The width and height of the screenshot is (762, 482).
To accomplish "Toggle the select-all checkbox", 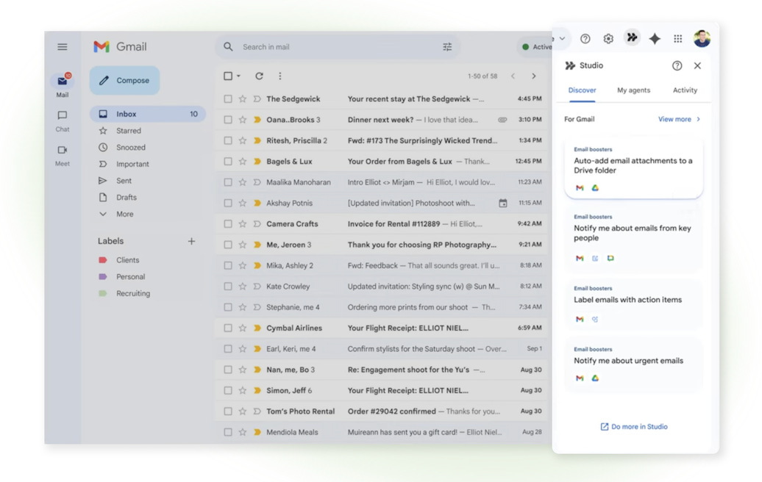I will pyautogui.click(x=228, y=76).
